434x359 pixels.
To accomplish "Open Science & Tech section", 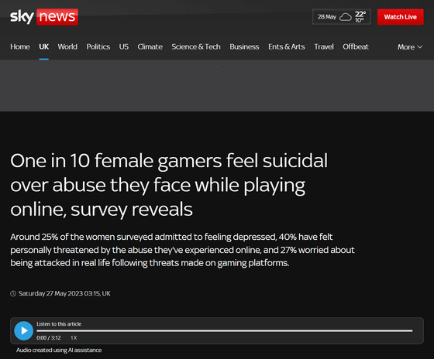I will [x=196, y=46].
